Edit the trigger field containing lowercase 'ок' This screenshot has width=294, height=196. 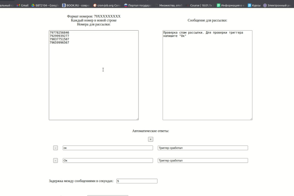point(108,148)
